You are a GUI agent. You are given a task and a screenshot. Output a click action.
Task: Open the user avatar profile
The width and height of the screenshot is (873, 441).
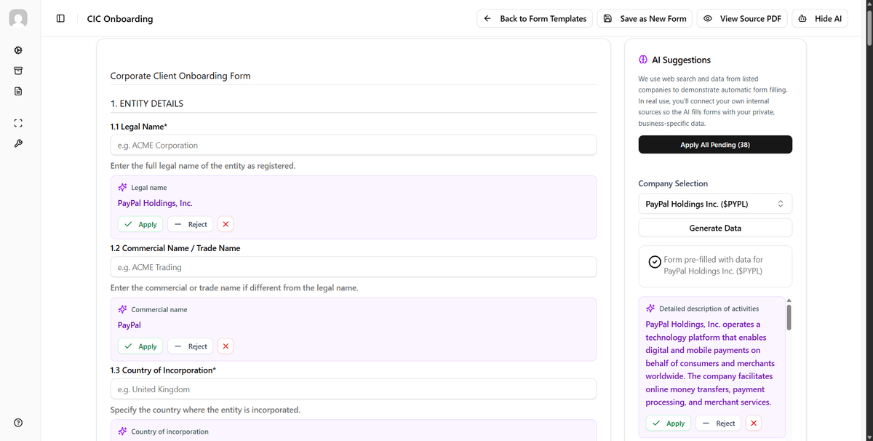point(19,19)
